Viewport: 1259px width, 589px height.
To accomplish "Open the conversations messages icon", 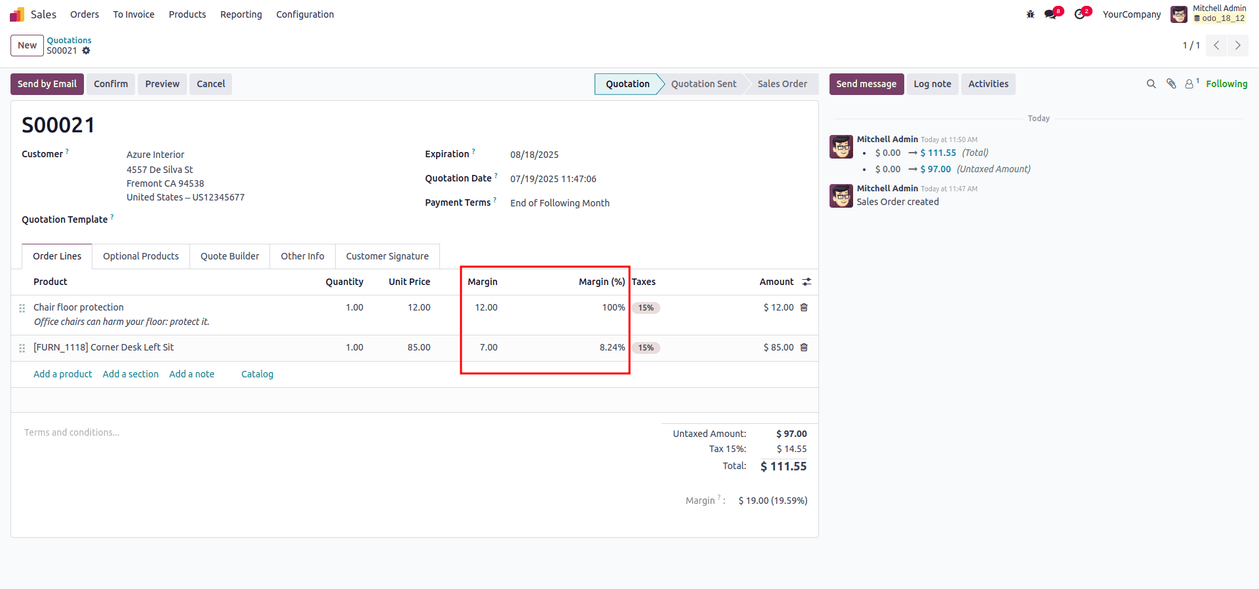I will 1051,14.
